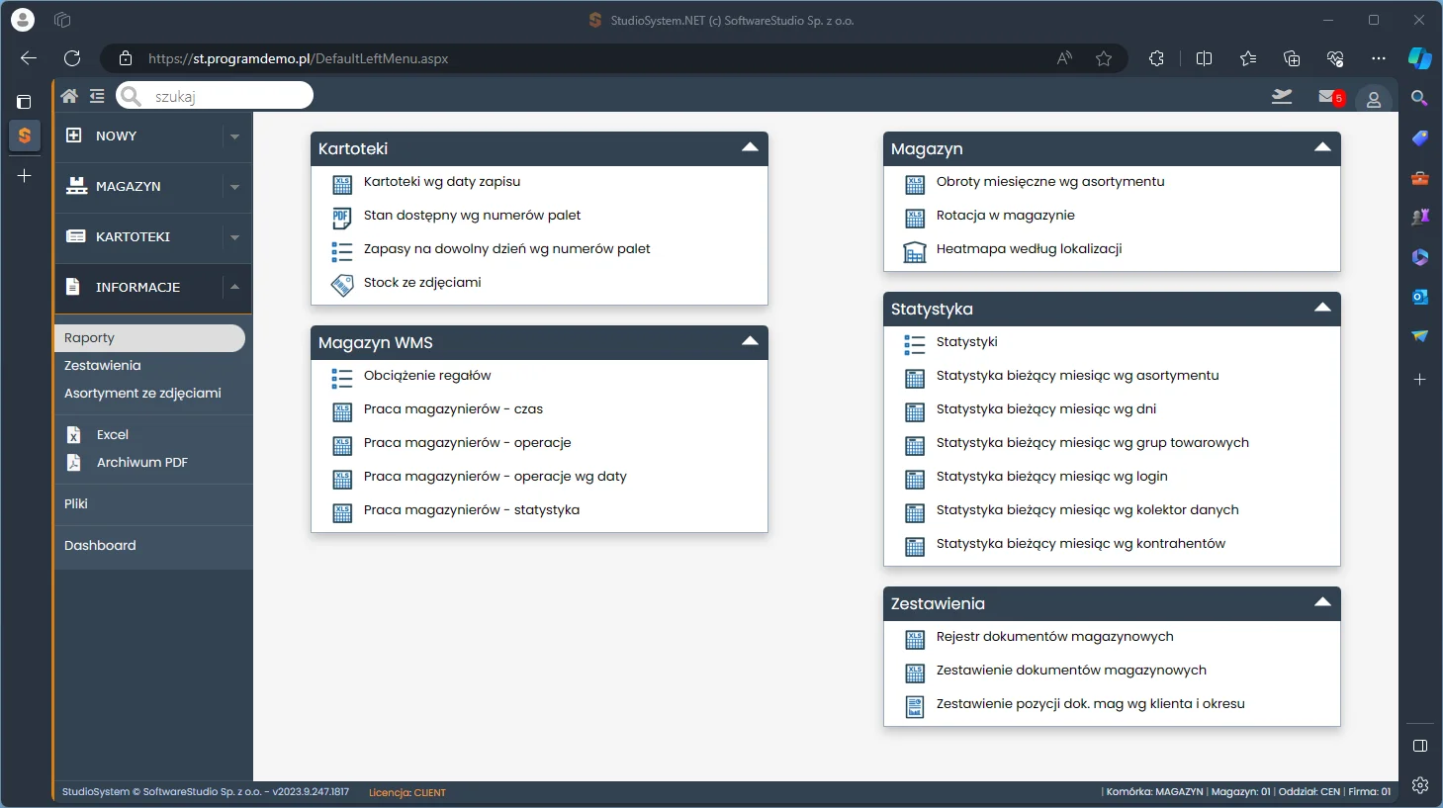The height and width of the screenshot is (808, 1443).
Task: Open the browser more options menu
Action: pos(1379,58)
